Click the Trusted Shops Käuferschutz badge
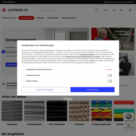The height and width of the screenshot is (136, 136). click(129, 121)
